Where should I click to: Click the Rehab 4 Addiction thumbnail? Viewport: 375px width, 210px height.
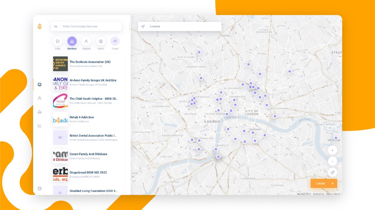pos(60,119)
